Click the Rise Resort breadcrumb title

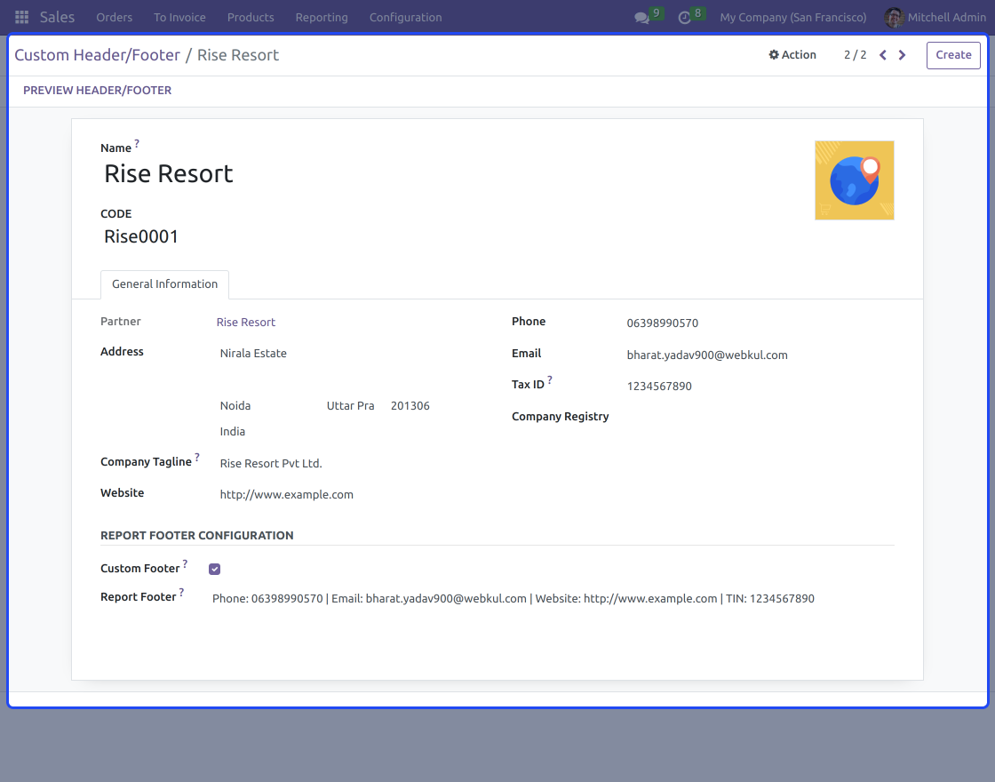238,55
